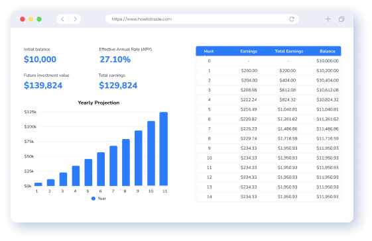Select the Mont column header

(x=209, y=51)
